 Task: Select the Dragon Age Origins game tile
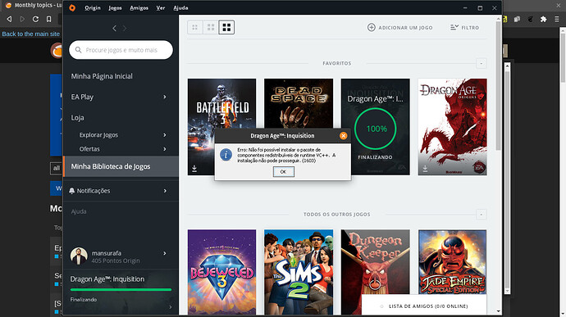(x=452, y=127)
